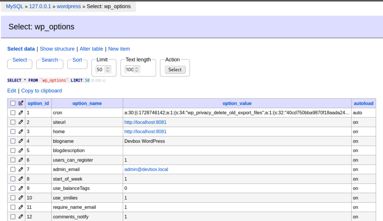The width and height of the screenshot is (383, 221).
Task: Edit the use_smilies row with pencil icon
Action: 21,198
